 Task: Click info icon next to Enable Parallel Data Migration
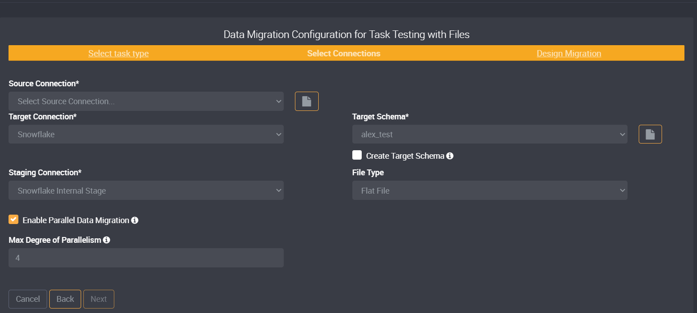pyautogui.click(x=134, y=220)
